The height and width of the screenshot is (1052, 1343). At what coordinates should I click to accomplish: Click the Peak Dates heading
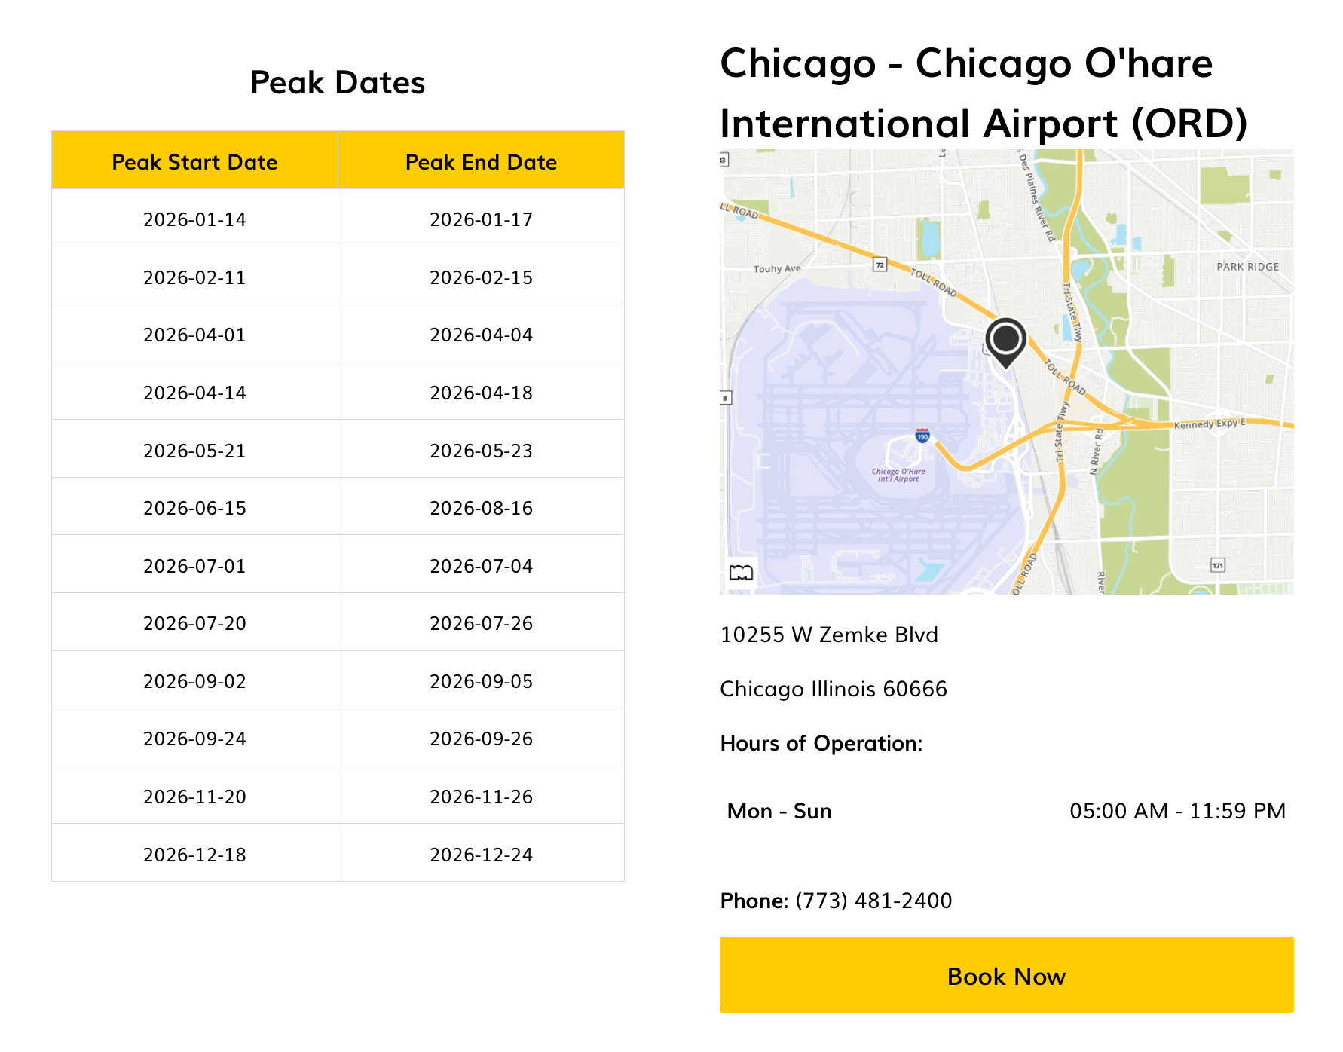(x=338, y=82)
